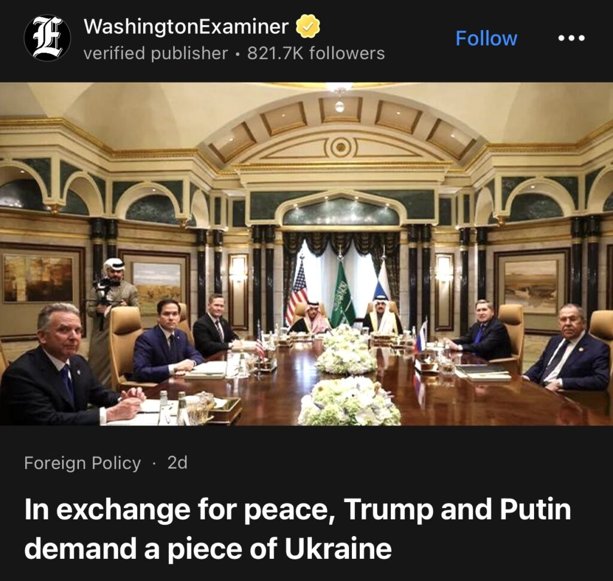Open the WashingtonExaminer publisher name
Screen dimensions: 613x581
186,26
